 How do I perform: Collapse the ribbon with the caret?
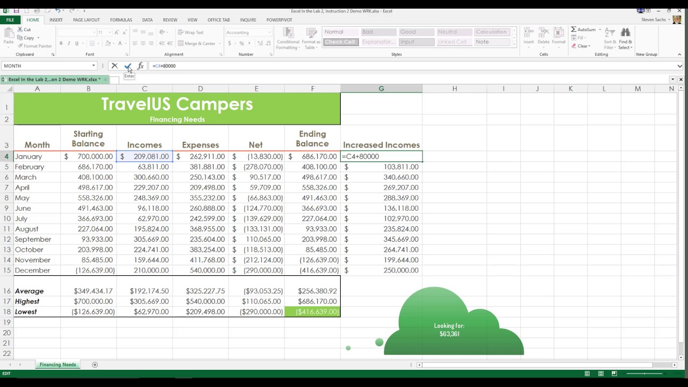point(679,54)
